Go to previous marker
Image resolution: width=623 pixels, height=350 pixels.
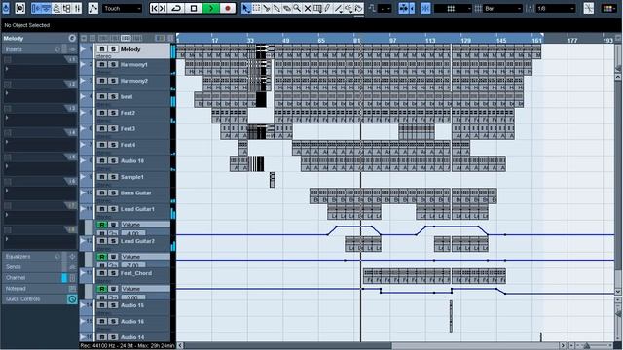pyautogui.click(x=154, y=8)
